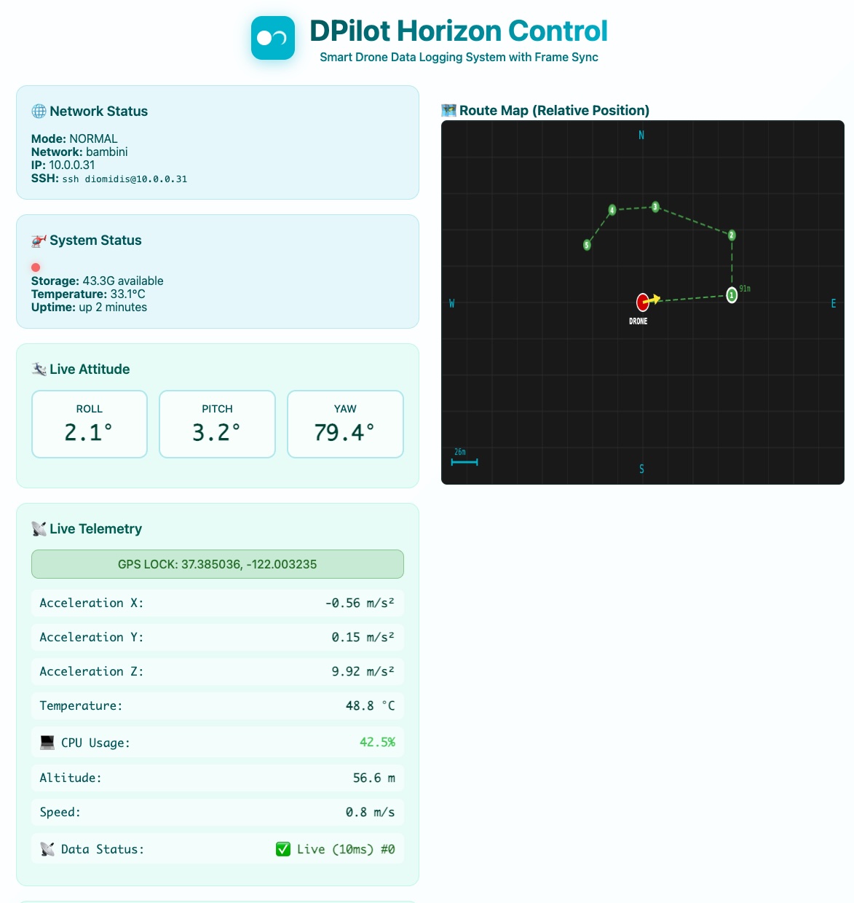Image resolution: width=854 pixels, height=903 pixels.
Task: Select the helicopter icon in System Status
Action: pos(37,240)
